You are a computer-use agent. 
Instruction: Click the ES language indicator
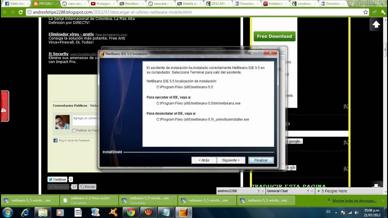tap(328, 212)
